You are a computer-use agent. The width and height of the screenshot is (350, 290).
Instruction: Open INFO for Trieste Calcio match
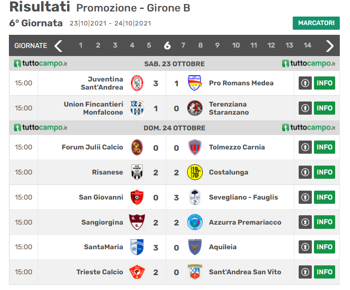click(325, 272)
